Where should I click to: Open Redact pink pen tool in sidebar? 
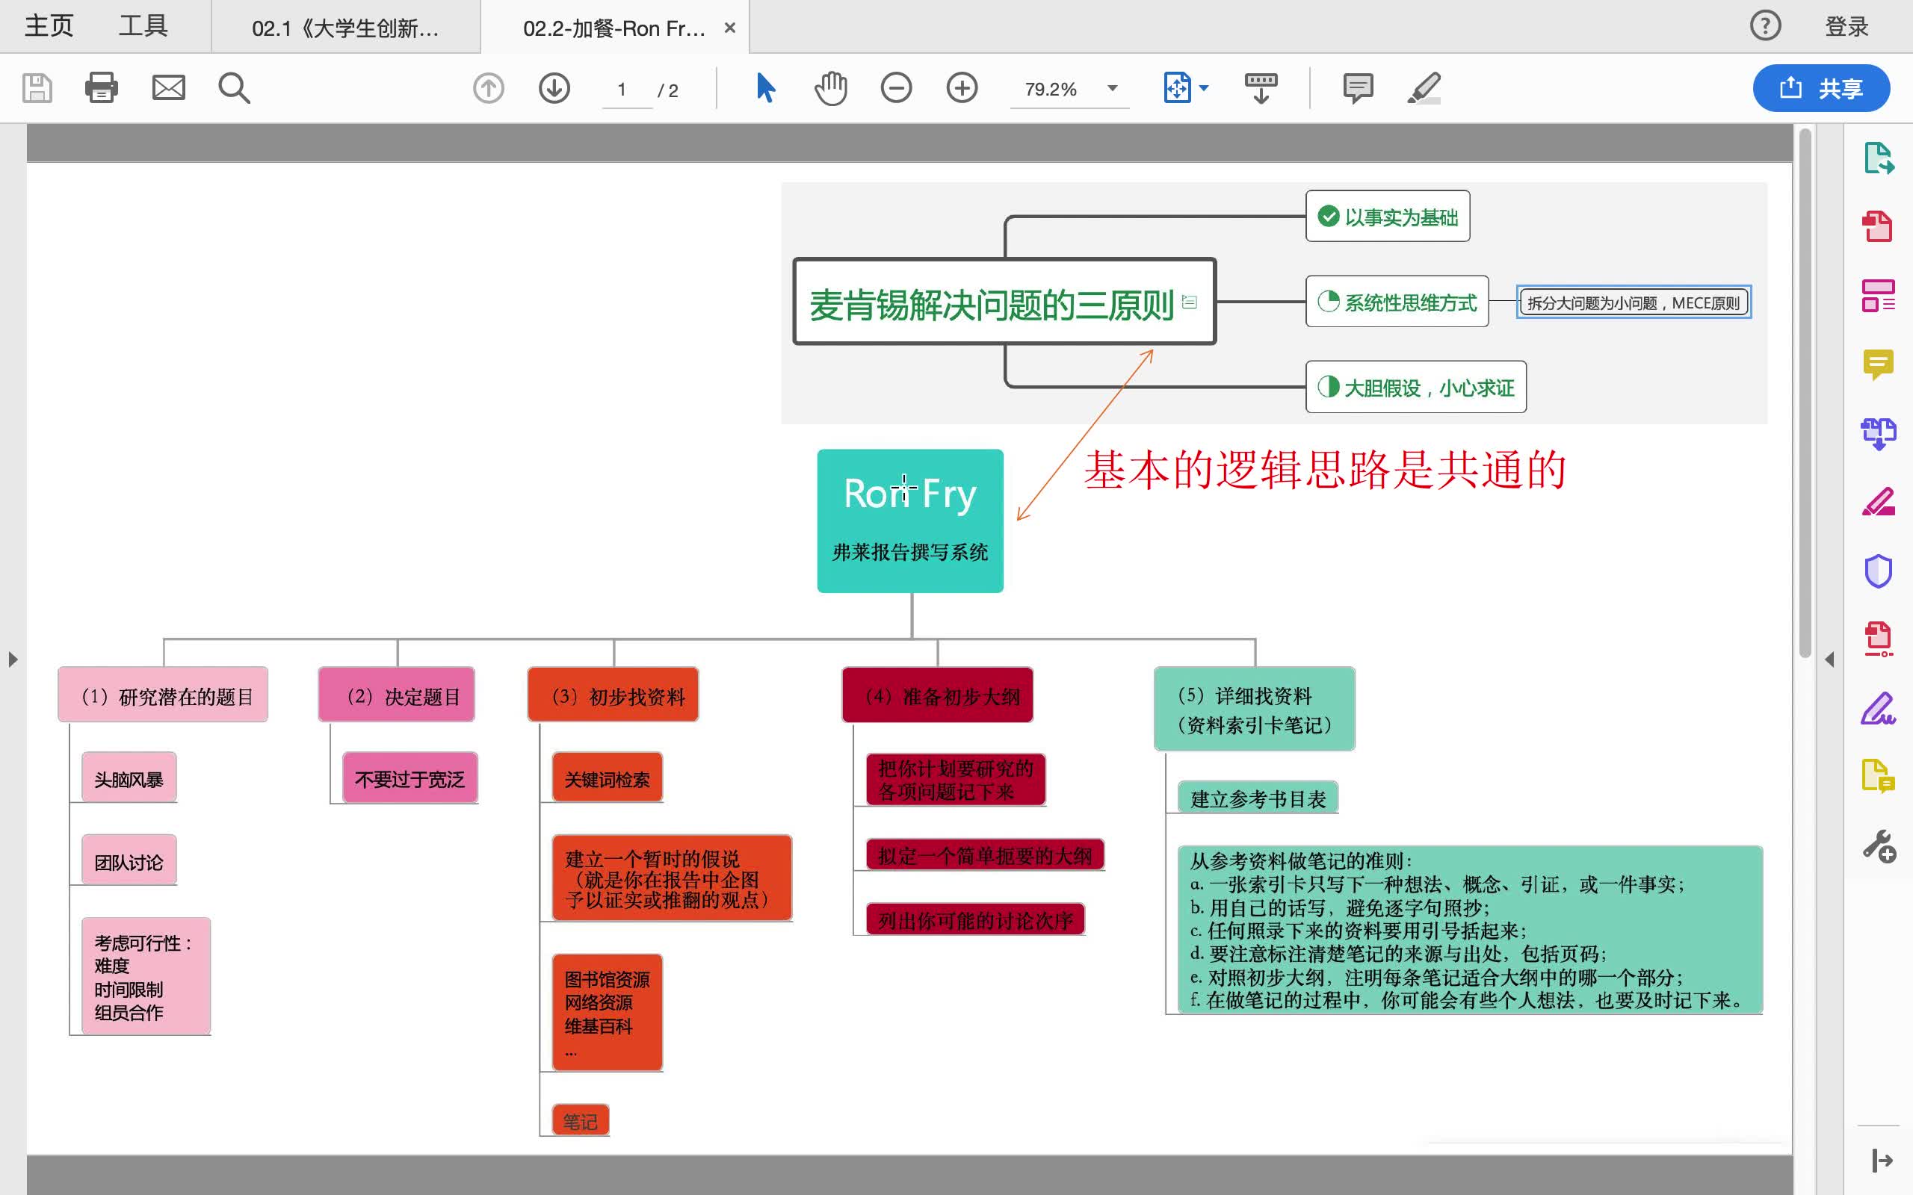[1878, 502]
